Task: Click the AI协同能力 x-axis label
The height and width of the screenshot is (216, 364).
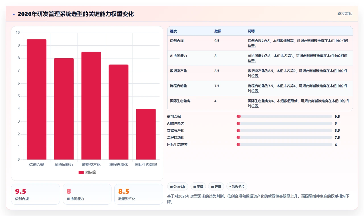Action: point(64,165)
